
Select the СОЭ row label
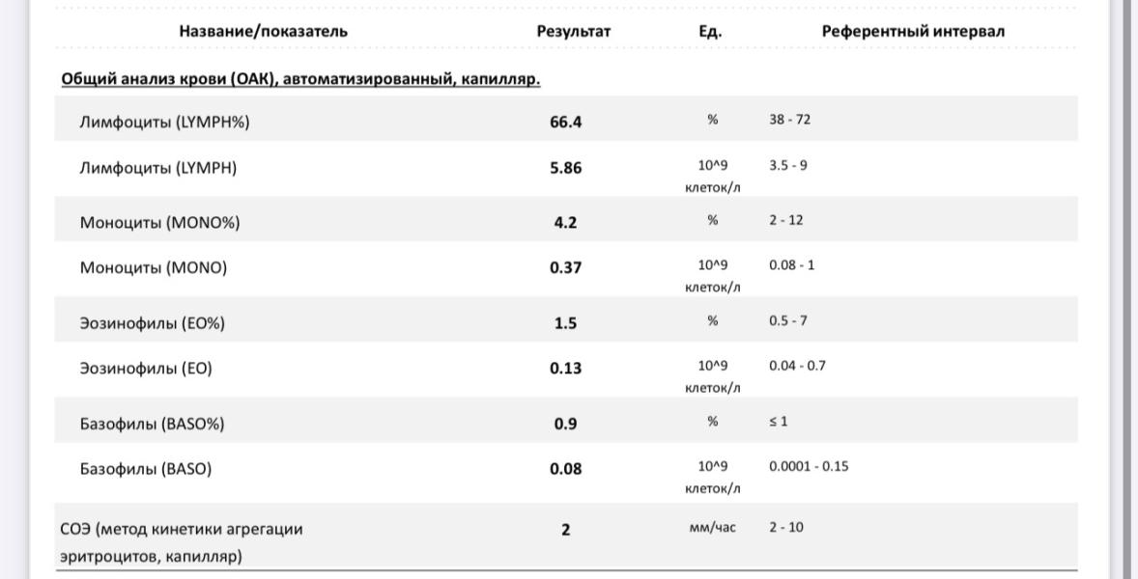click(x=182, y=542)
